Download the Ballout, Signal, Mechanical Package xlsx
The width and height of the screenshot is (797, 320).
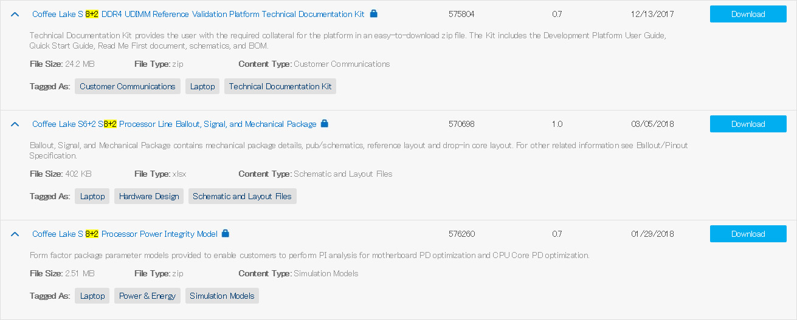(748, 124)
